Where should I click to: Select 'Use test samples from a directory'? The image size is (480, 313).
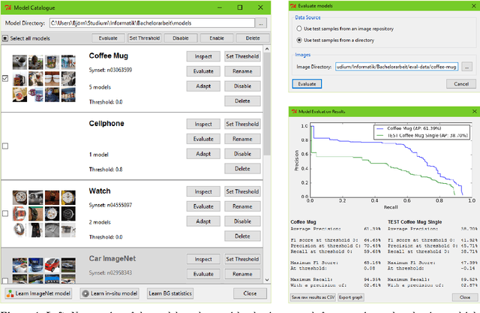click(299, 40)
